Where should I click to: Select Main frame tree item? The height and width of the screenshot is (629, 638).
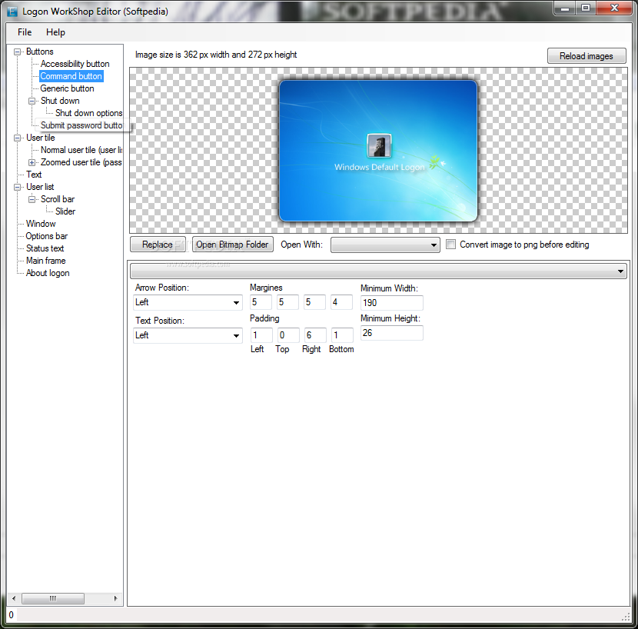click(x=45, y=261)
